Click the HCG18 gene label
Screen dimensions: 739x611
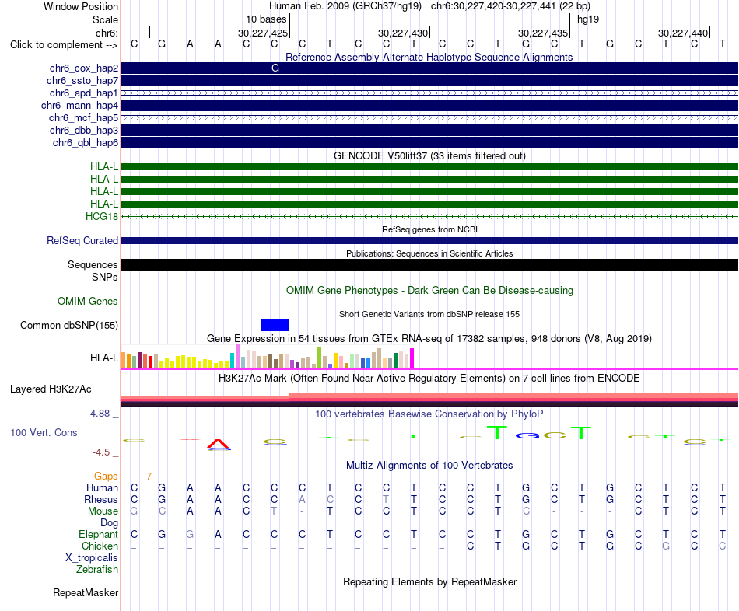(102, 216)
